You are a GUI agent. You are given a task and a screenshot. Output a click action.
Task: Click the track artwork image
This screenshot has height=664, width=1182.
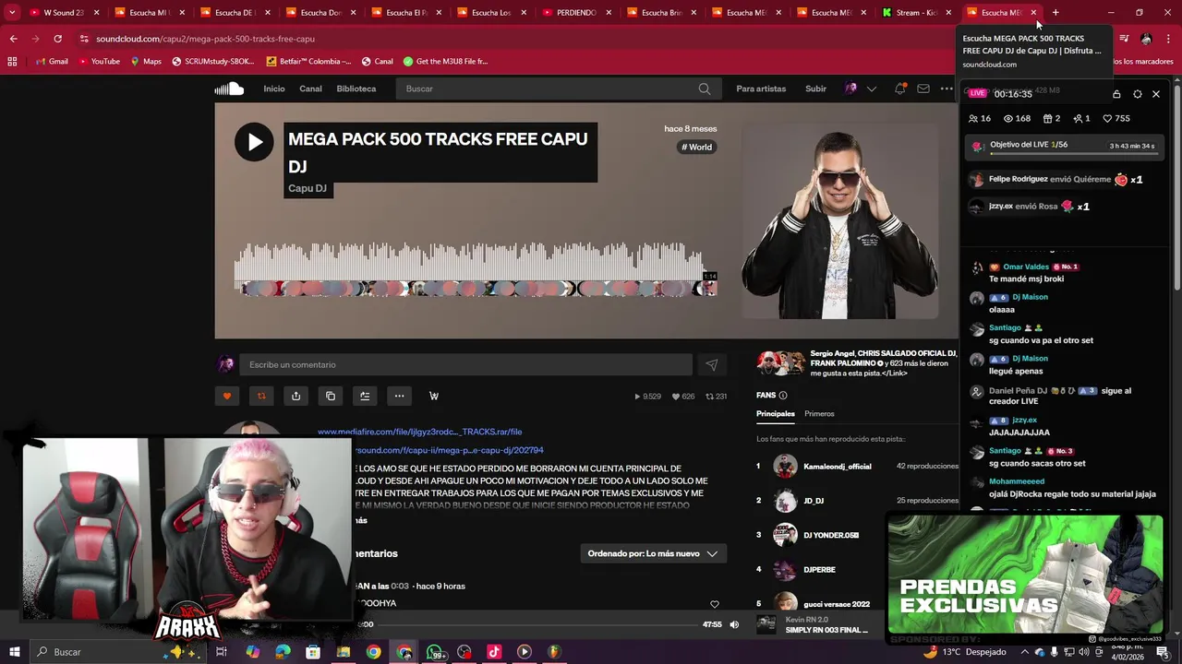tap(839, 221)
